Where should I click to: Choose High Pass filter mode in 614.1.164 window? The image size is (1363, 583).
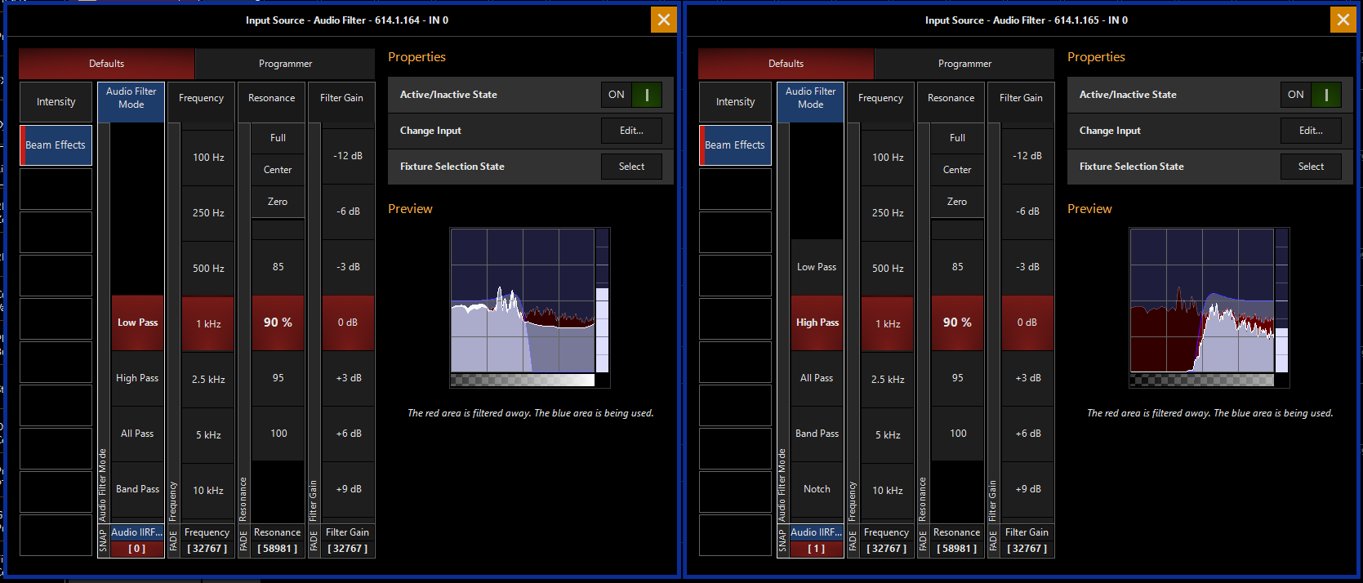pos(137,378)
